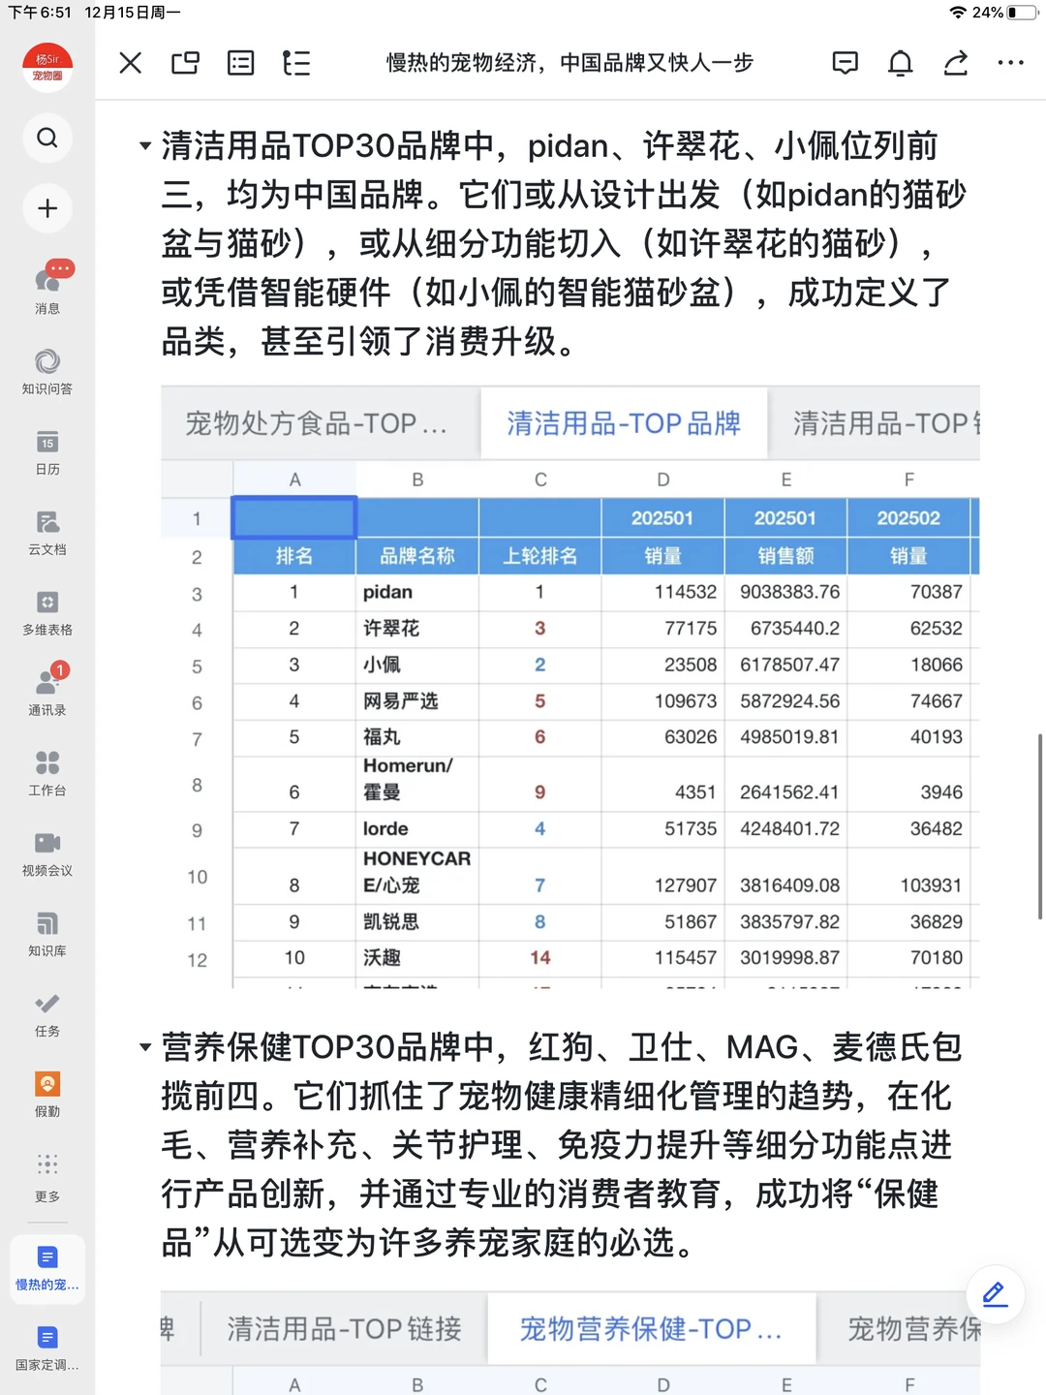Open the comment bubble icon in the toolbar
The width and height of the screenshot is (1046, 1395).
coord(845,63)
